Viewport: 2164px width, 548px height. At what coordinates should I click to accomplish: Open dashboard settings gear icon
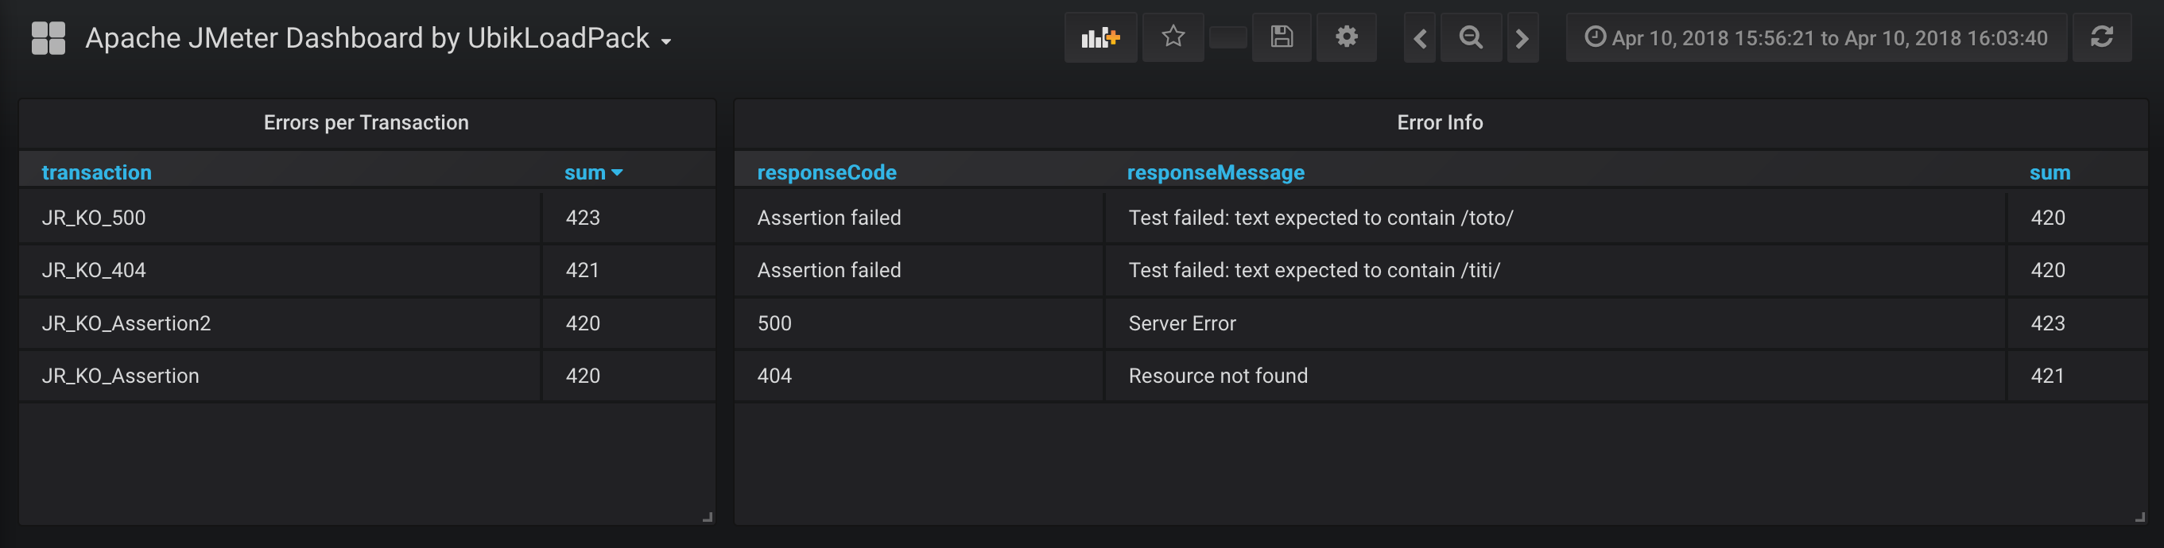1346,38
